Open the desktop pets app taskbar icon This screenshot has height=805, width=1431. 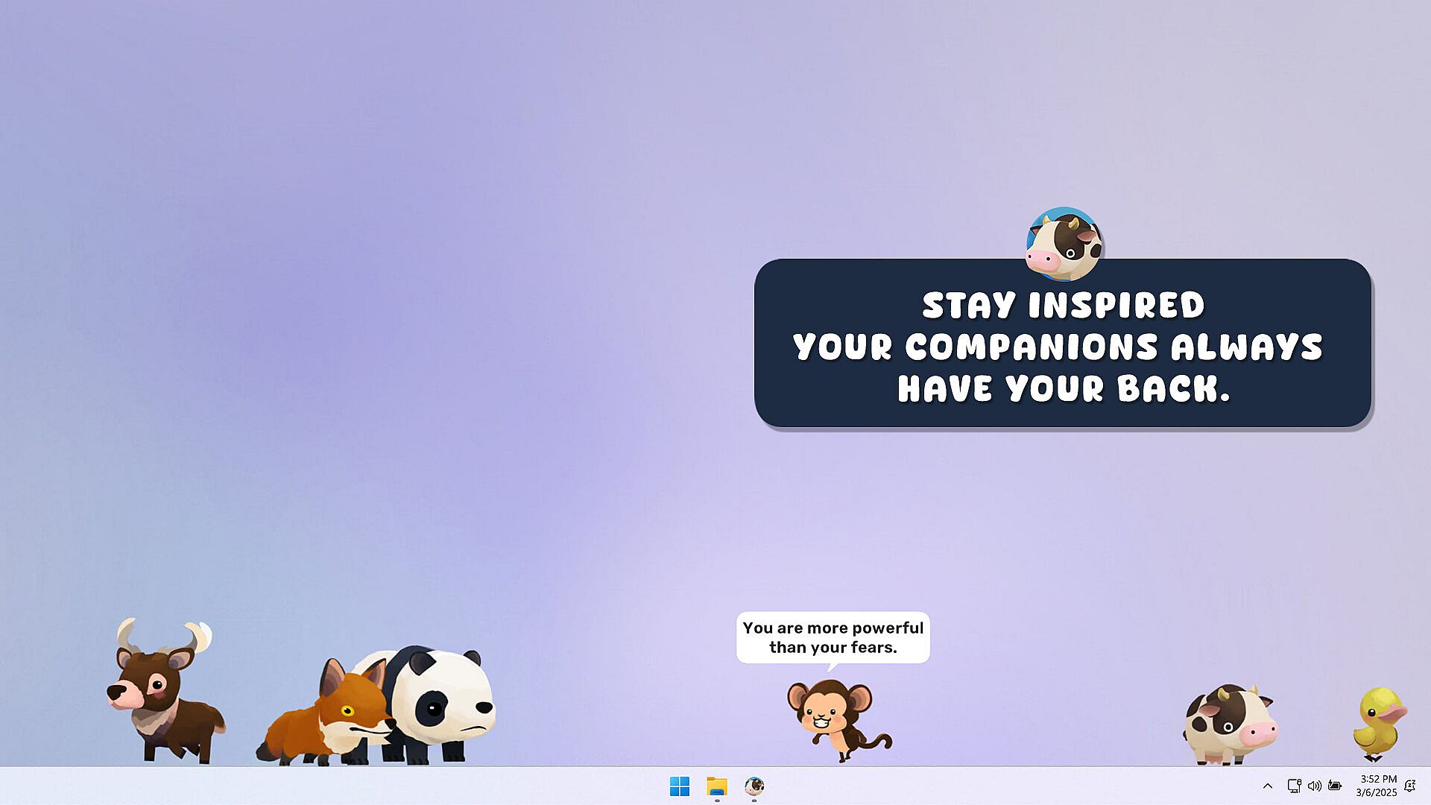coord(754,786)
